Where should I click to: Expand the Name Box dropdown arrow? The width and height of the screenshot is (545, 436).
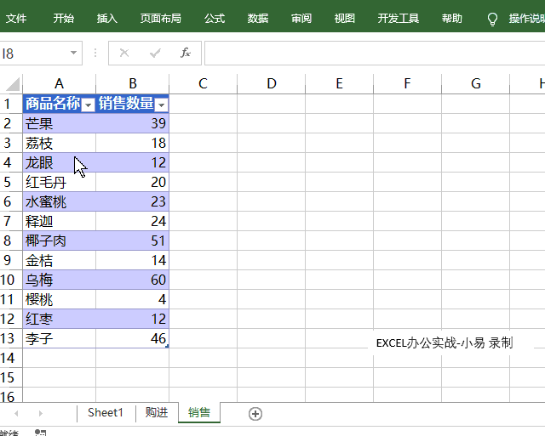[73, 53]
